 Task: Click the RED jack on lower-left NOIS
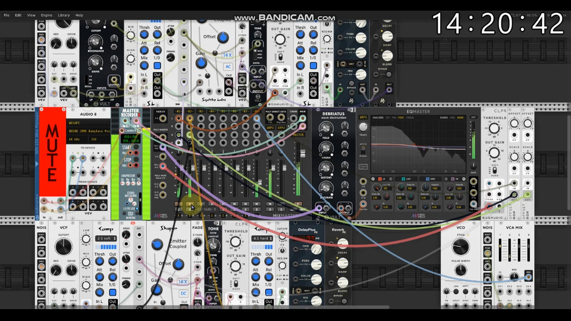42,267
